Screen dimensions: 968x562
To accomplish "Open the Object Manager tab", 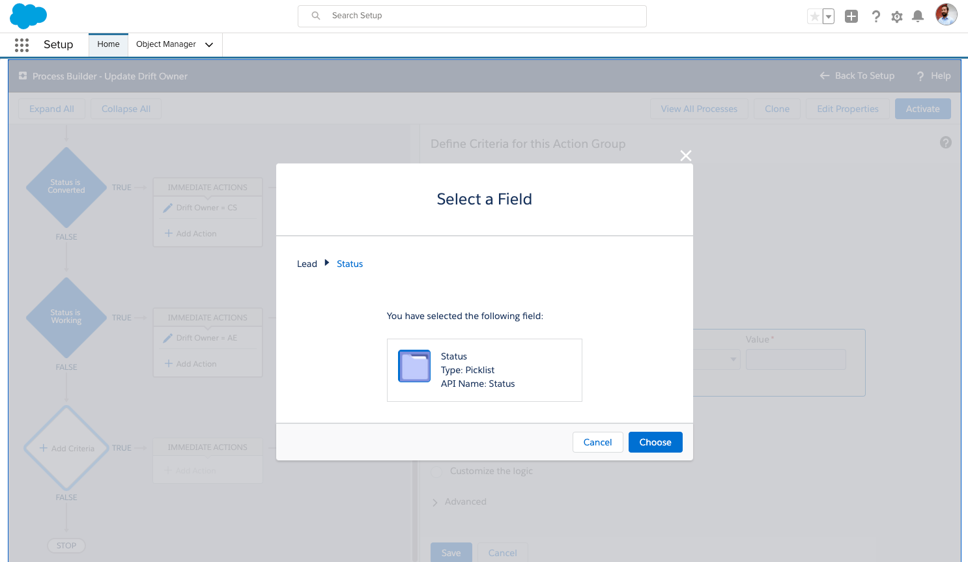I will pyautogui.click(x=166, y=44).
